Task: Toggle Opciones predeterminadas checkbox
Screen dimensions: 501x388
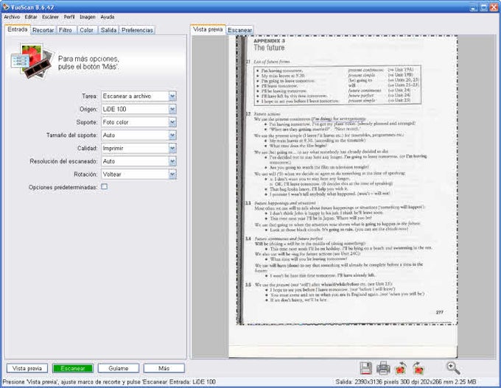Action: coord(104,186)
